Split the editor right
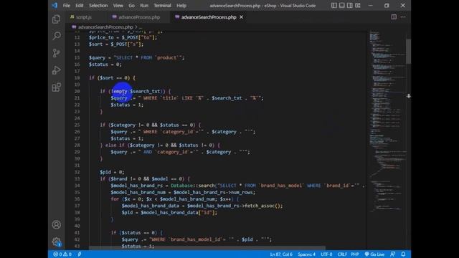Image resolution: width=459 pixels, height=258 pixels. pyautogui.click(x=394, y=17)
